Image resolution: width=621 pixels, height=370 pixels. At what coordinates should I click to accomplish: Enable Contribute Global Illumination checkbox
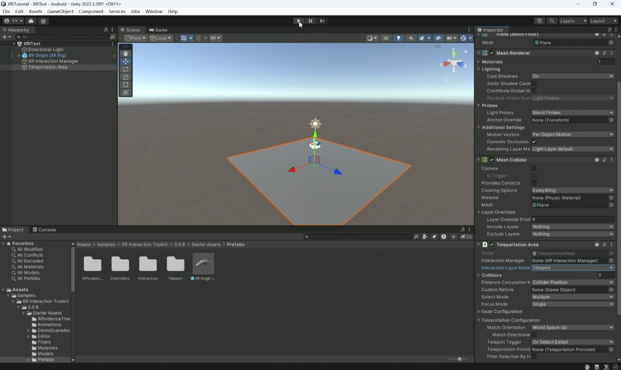coord(534,91)
